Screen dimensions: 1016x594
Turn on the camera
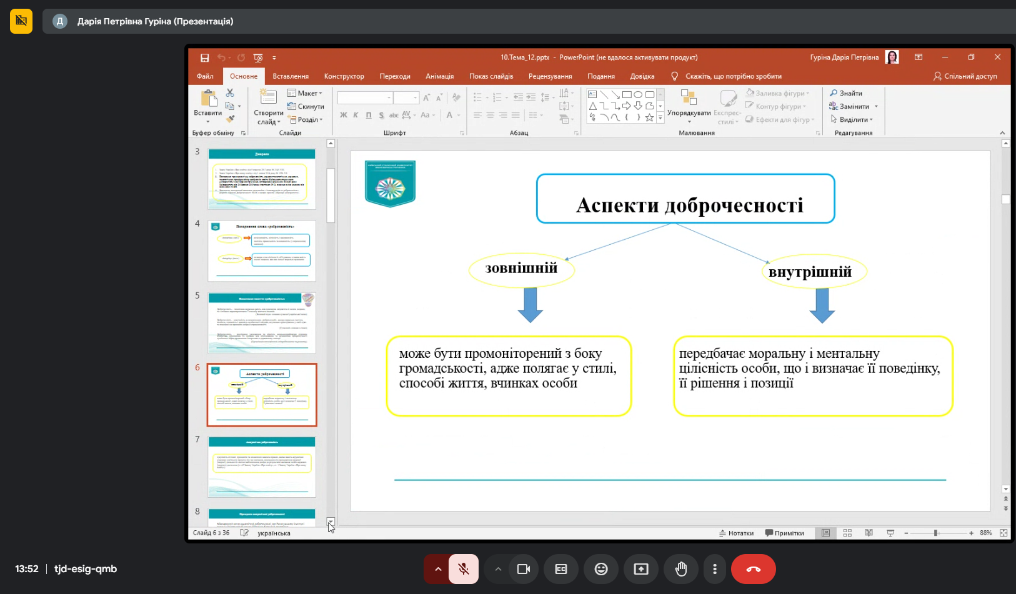click(x=524, y=569)
